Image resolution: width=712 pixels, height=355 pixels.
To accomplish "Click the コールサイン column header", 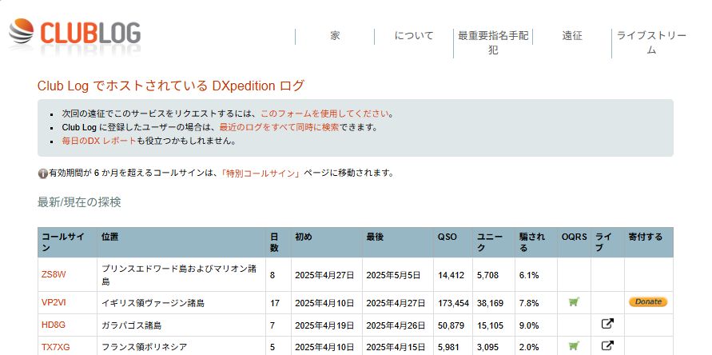I will tap(67, 242).
